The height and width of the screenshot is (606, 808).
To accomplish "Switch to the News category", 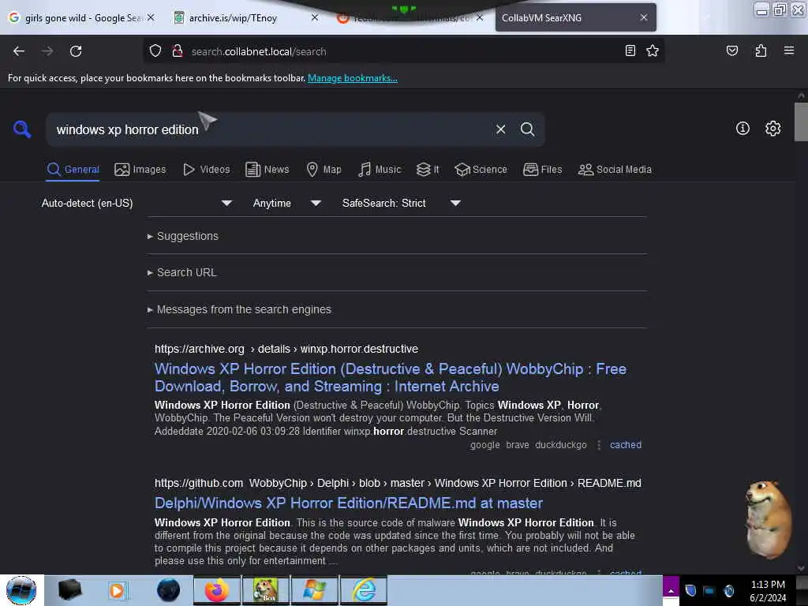I will point(267,170).
